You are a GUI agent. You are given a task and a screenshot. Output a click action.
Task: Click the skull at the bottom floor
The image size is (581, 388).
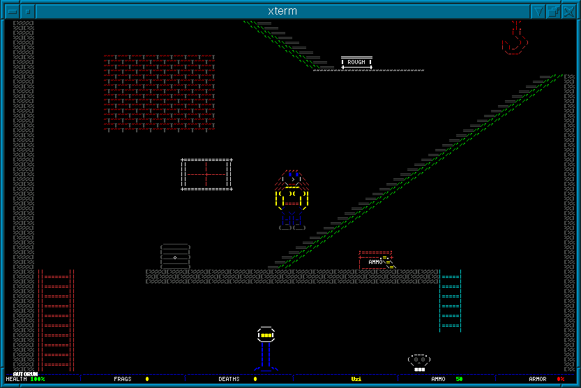419,362
